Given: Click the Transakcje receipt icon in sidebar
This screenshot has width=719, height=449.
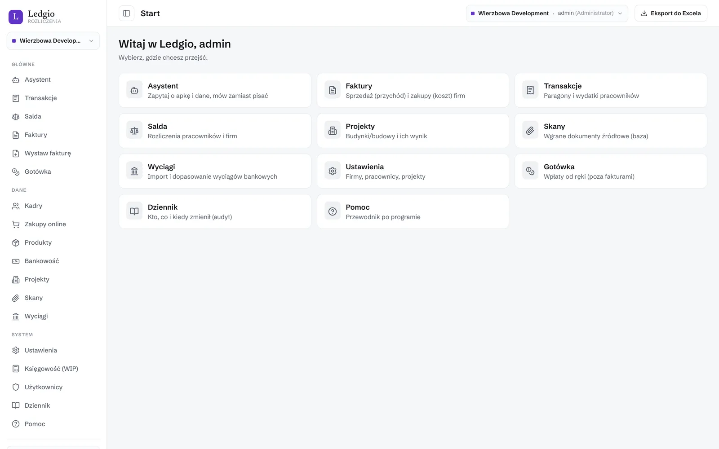Looking at the screenshot, I should tap(16, 98).
